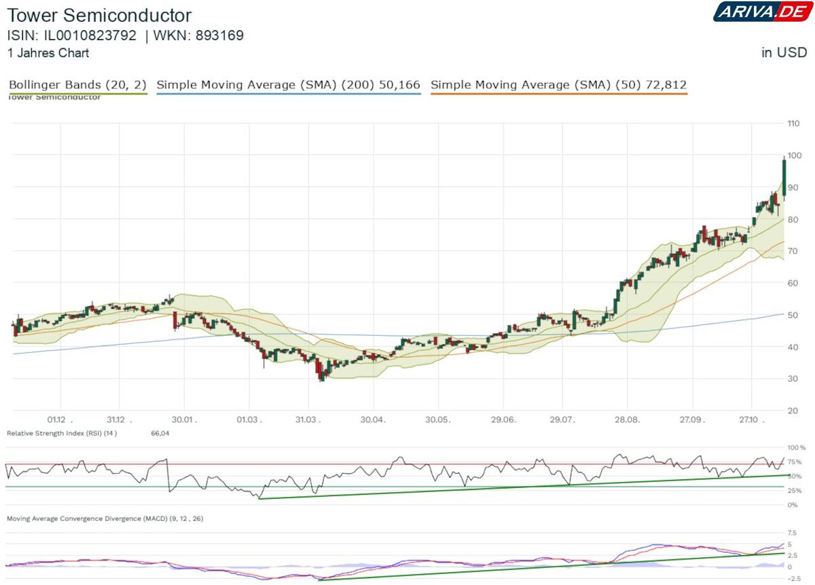
Task: Click the 29.06. date axis label
Action: 503,419
